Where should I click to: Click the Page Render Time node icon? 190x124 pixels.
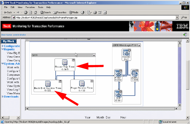point(82,83)
